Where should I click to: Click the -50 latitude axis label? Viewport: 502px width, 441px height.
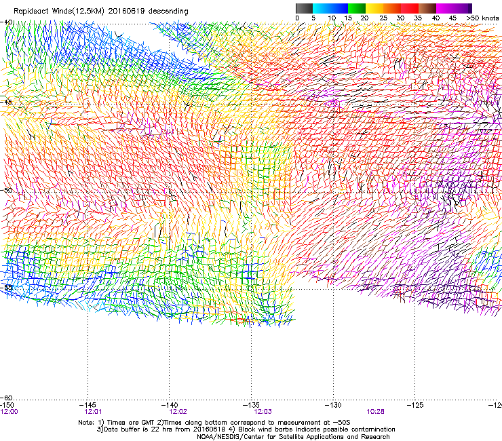point(6,190)
